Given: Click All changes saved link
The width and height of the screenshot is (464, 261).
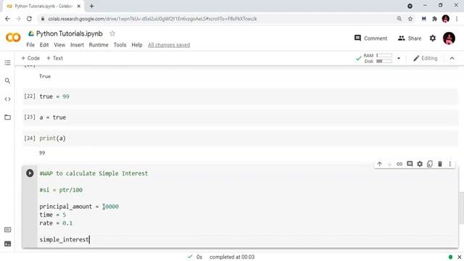Looking at the screenshot, I should coord(169,45).
